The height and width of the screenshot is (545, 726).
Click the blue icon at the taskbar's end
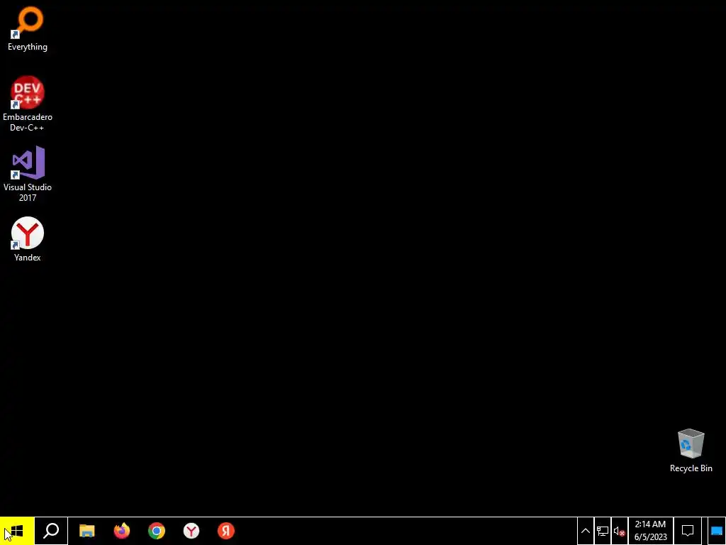point(716,531)
